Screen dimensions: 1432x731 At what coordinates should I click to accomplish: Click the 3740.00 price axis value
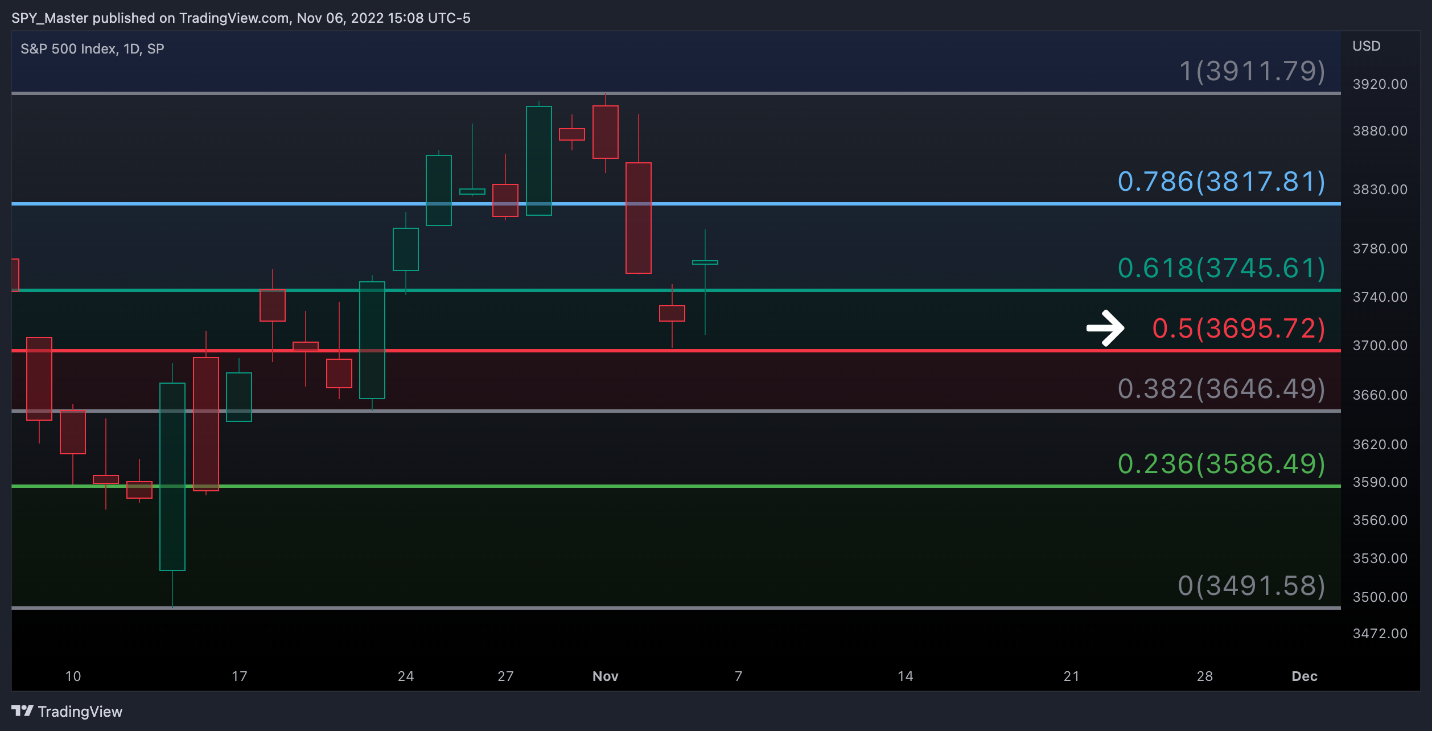point(1380,297)
